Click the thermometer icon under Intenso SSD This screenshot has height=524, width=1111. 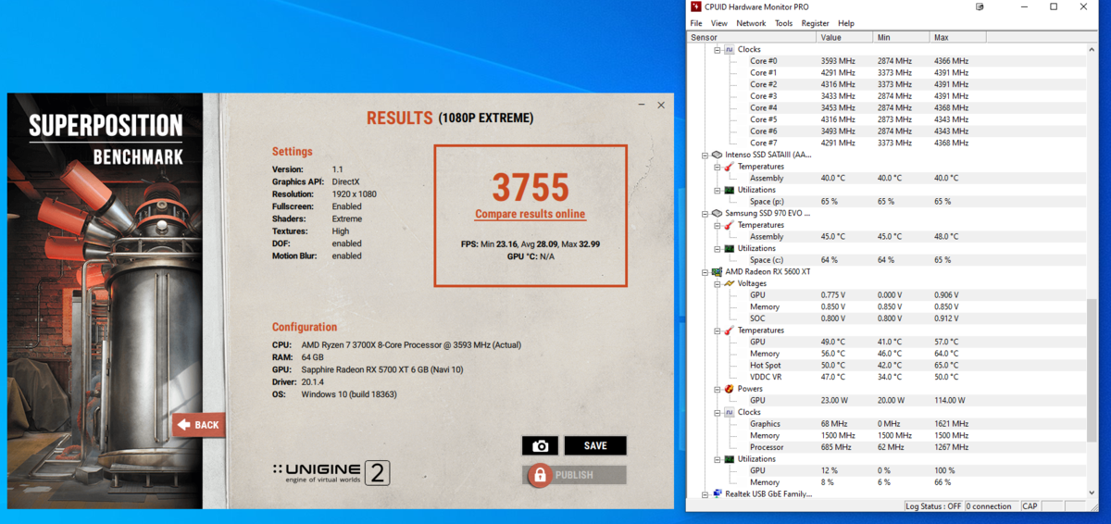[x=730, y=167]
